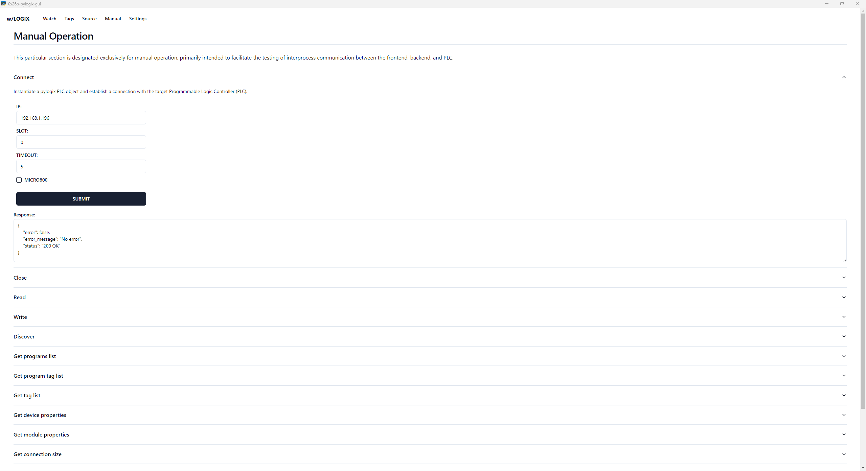Open the Watch menu item
This screenshot has width=866, height=471.
[x=49, y=19]
